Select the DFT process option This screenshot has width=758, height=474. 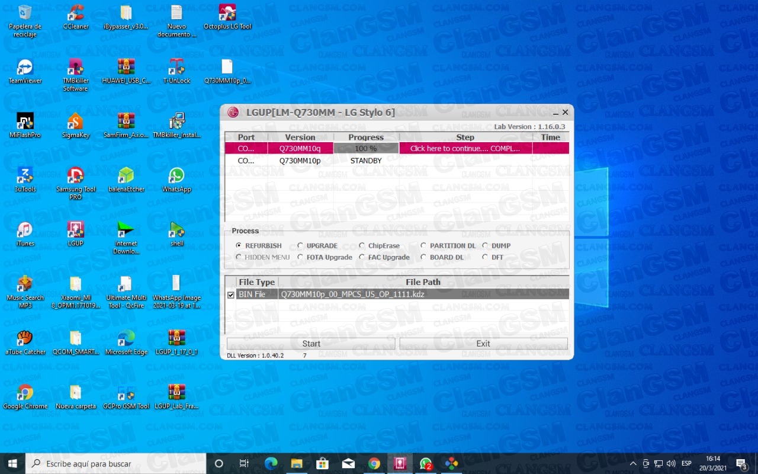pos(493,257)
